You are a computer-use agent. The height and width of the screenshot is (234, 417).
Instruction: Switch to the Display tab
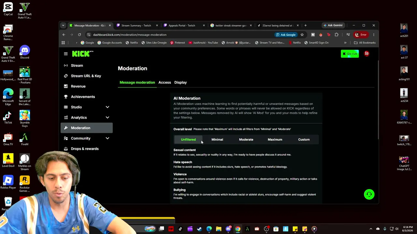coord(180,83)
